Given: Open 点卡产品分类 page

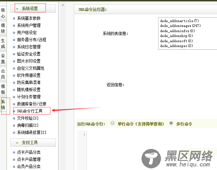Looking at the screenshot, I should [x=29, y=152].
